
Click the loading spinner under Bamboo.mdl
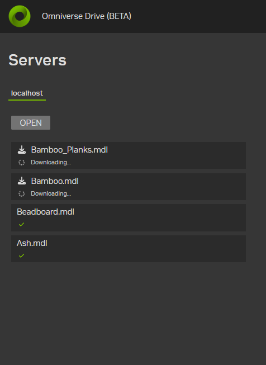[x=21, y=193]
